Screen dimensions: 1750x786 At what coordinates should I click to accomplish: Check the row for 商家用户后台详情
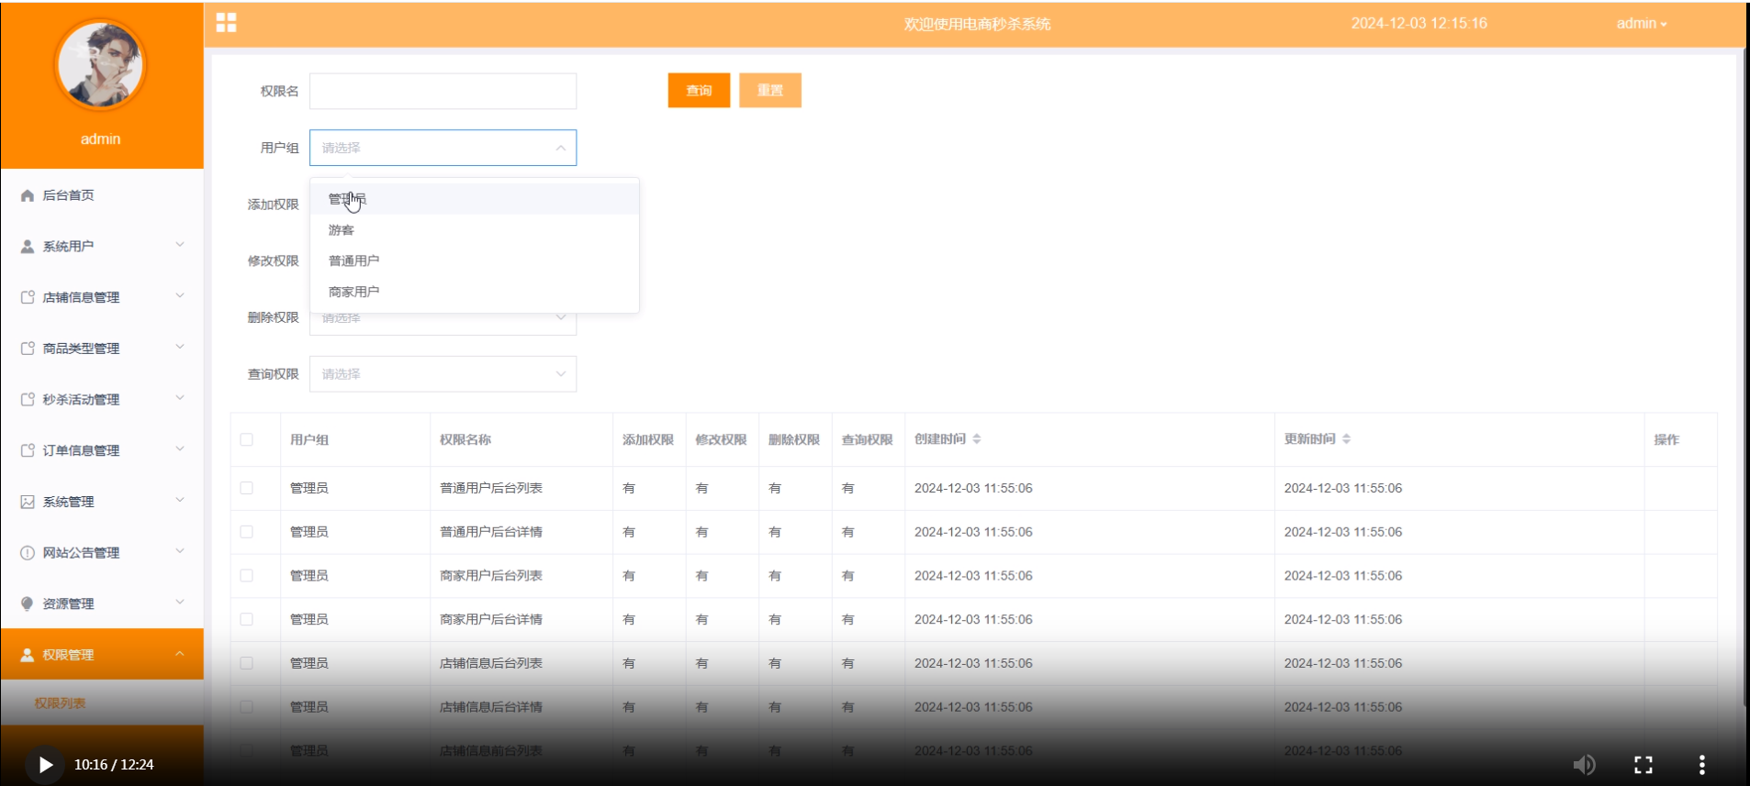point(246,619)
